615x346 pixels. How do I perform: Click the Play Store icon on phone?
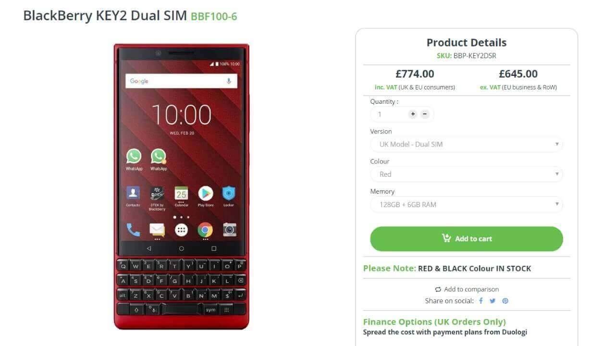pyautogui.click(x=206, y=193)
